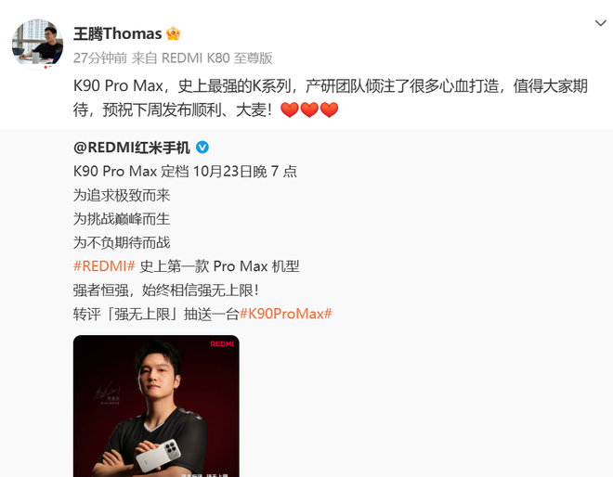Open the #K90ProMax# hashtag topic
This screenshot has width=613, height=477.
286,314
